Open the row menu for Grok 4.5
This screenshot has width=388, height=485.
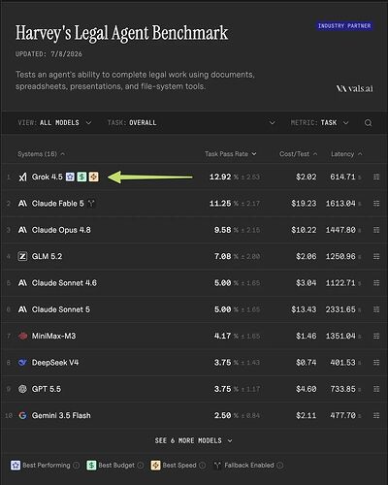[x=376, y=177]
